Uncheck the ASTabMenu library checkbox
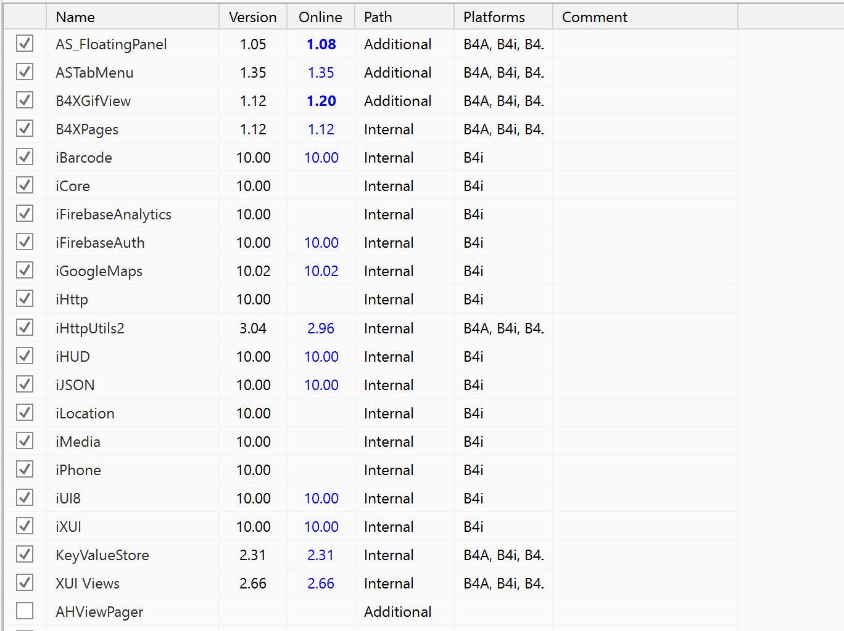Screen dimensions: 844x631 [x=25, y=72]
